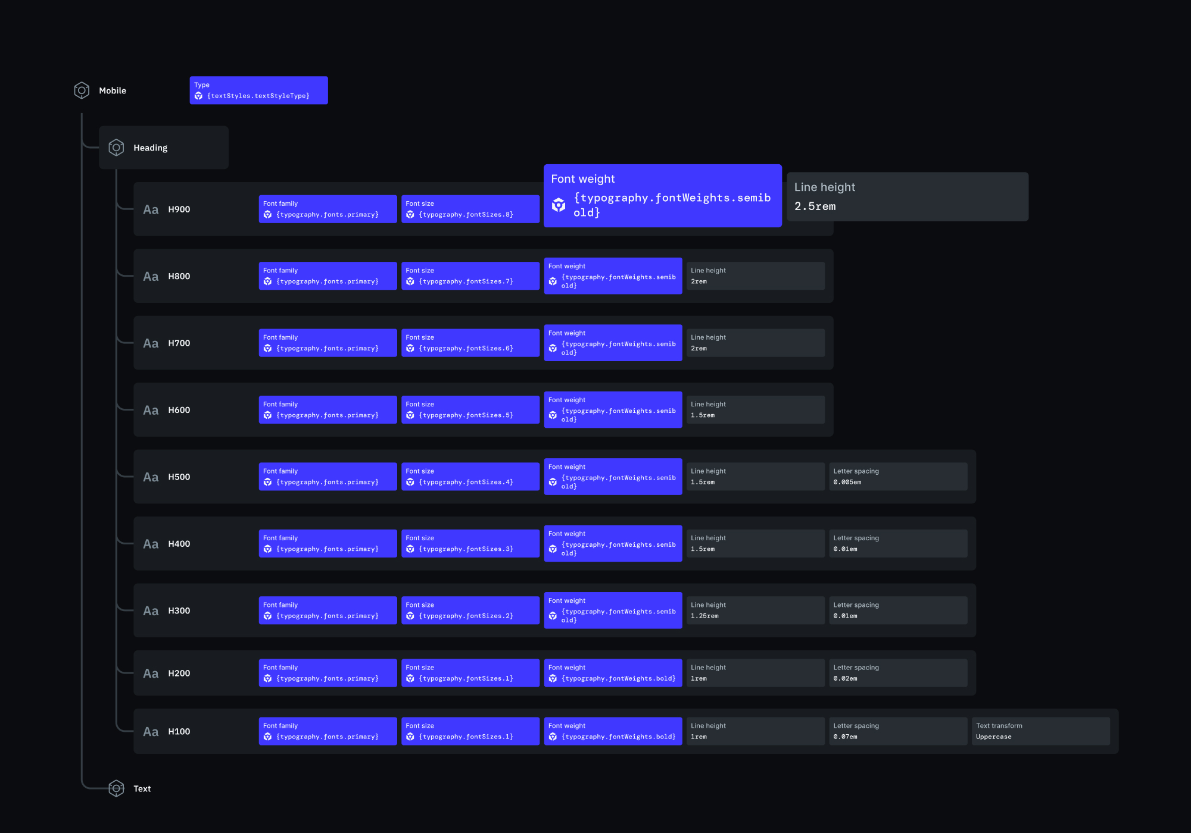Select the Text node at the bottom
The height and width of the screenshot is (833, 1191).
click(142, 788)
